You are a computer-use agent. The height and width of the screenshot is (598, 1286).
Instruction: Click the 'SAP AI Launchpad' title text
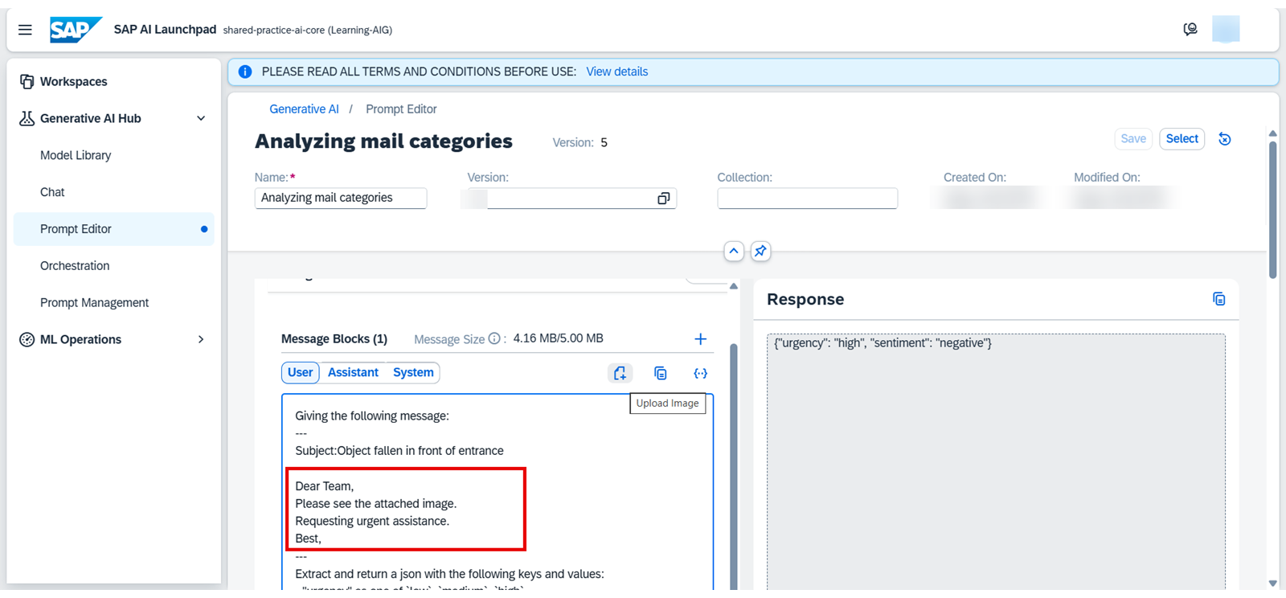click(x=165, y=30)
